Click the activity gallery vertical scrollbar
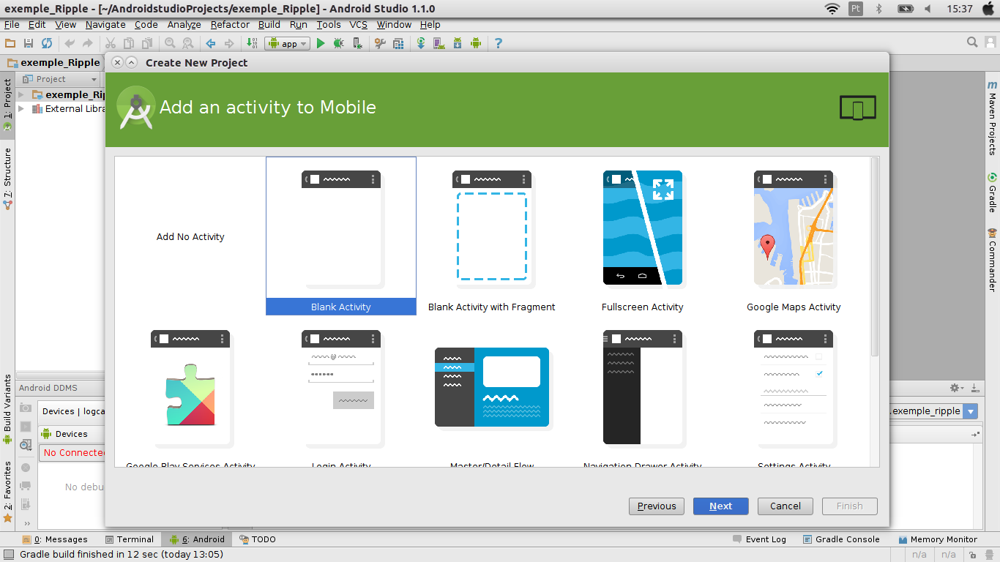 tap(875, 256)
